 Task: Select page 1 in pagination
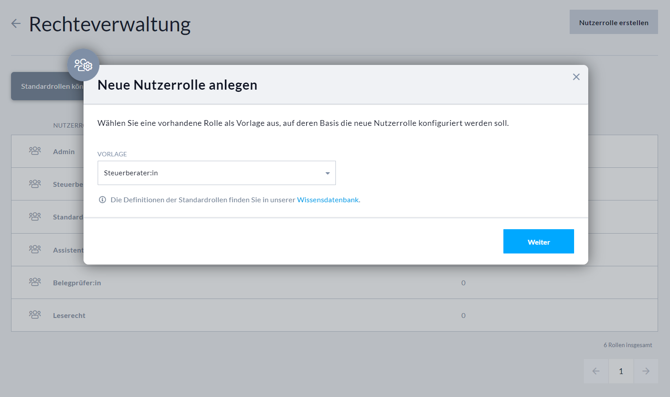[621, 371]
